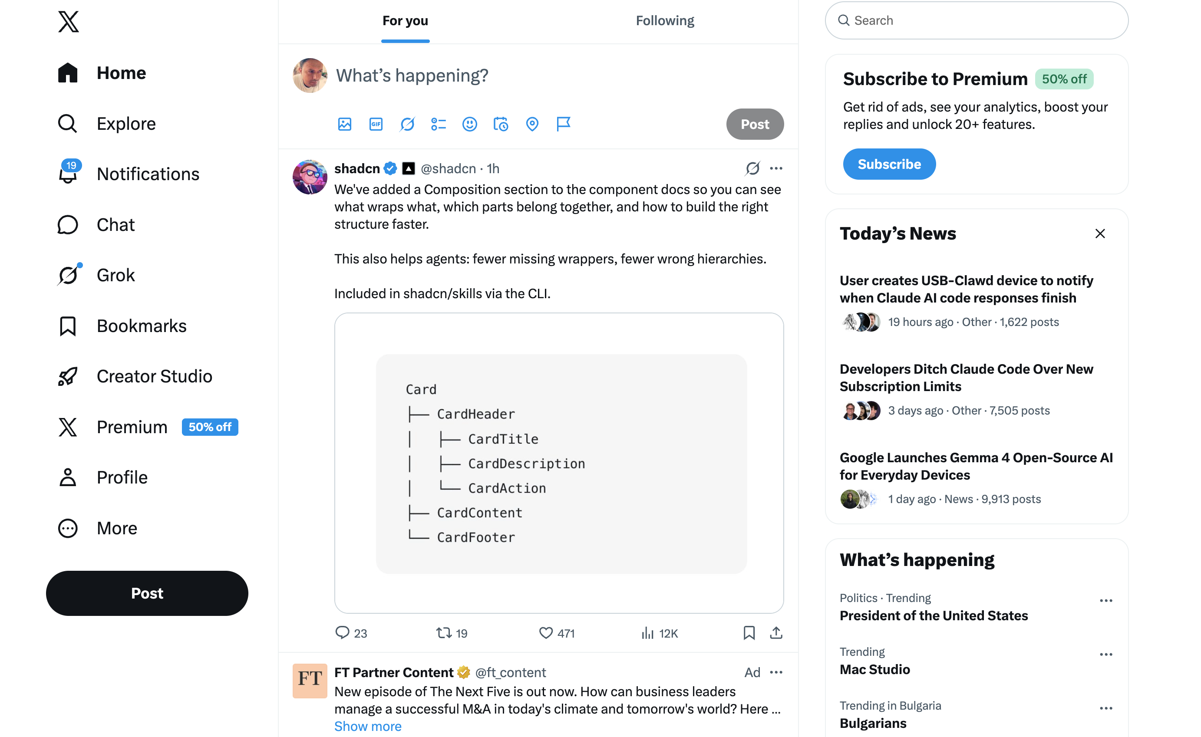Add a GIF to your post
Image resolution: width=1201 pixels, height=737 pixels.
tap(376, 124)
